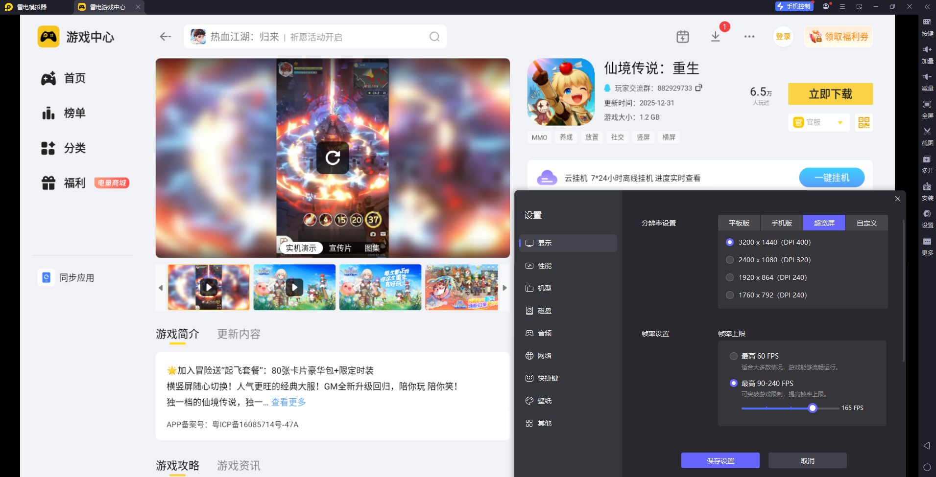Open the three-dot more options menu
This screenshot has height=477, width=936.
point(749,37)
